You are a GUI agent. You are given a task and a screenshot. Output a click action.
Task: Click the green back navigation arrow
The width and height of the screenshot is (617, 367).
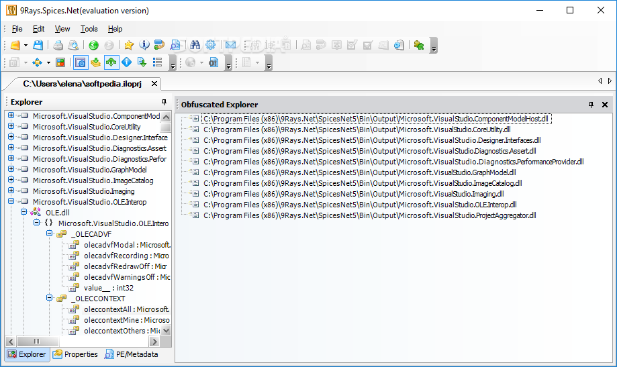tap(93, 45)
